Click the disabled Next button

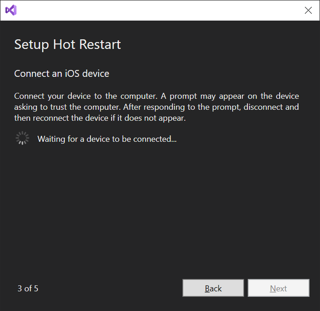[x=278, y=288]
